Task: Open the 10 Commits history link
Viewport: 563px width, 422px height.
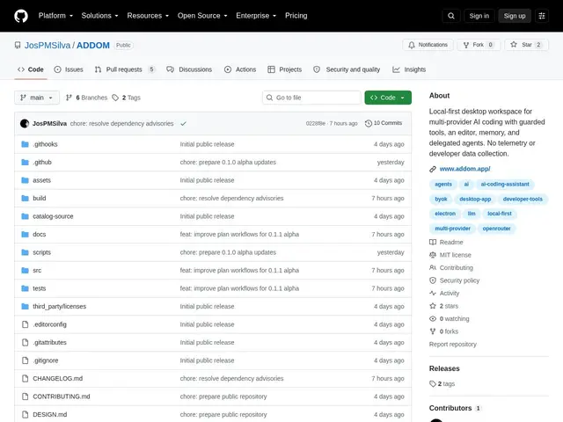Action: 384,123
